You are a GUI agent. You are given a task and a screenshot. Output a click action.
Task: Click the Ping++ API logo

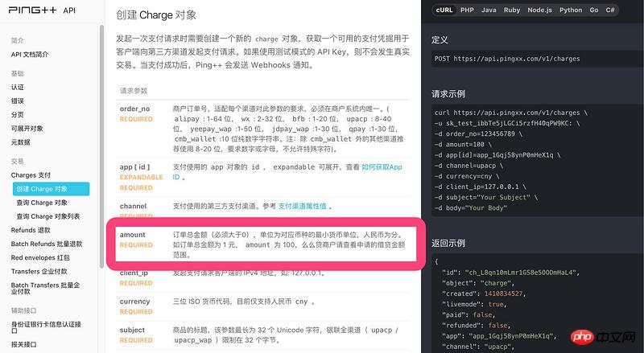tap(42, 10)
